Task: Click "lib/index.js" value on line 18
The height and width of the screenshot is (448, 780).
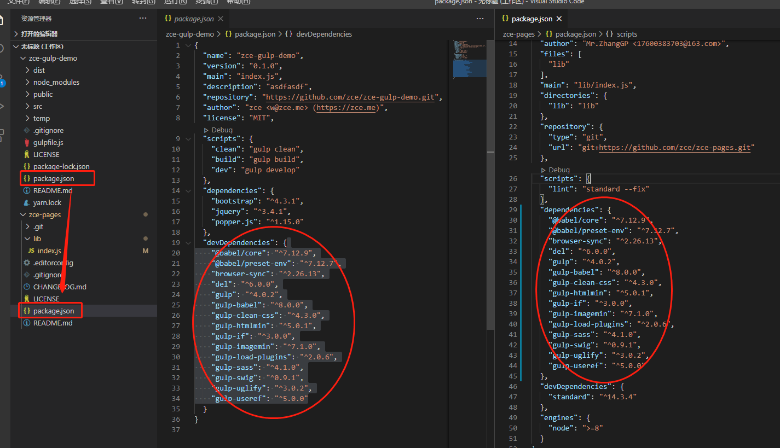Action: [603, 85]
